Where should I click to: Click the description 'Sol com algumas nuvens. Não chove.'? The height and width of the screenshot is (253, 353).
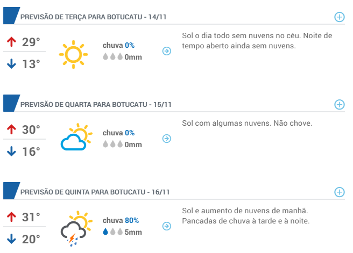[x=247, y=123]
